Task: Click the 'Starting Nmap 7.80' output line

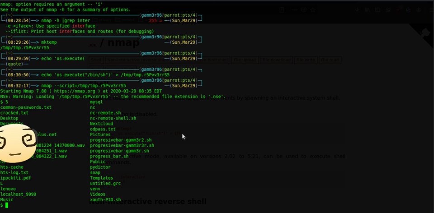Action: click(81, 91)
